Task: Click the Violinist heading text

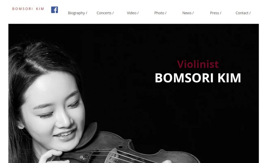Action: (x=198, y=64)
